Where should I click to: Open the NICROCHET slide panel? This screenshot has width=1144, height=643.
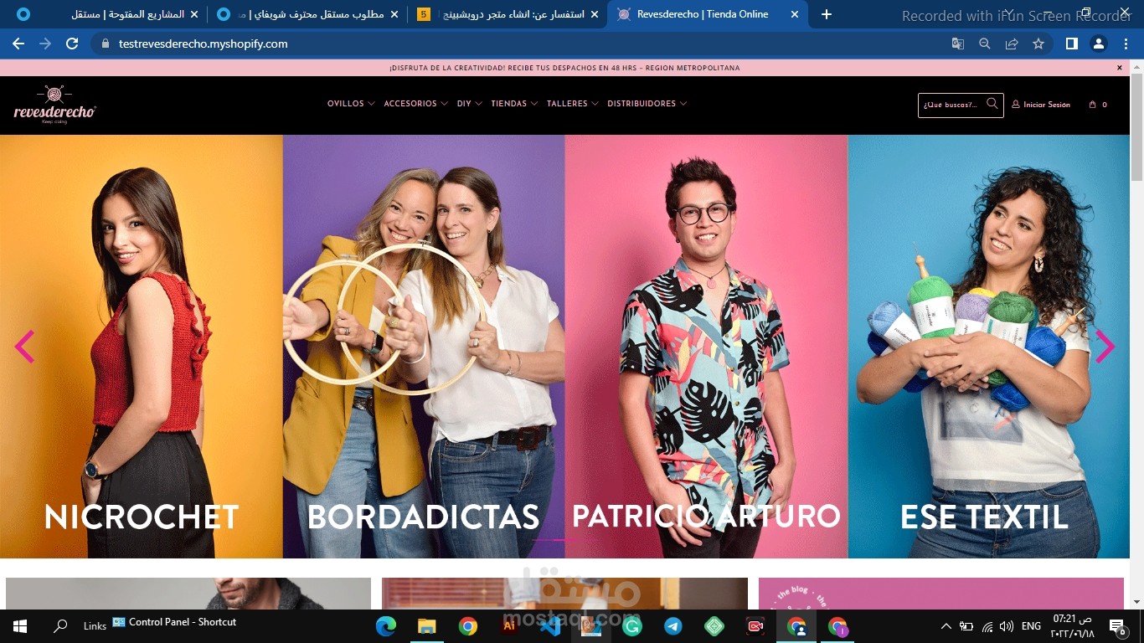[142, 347]
